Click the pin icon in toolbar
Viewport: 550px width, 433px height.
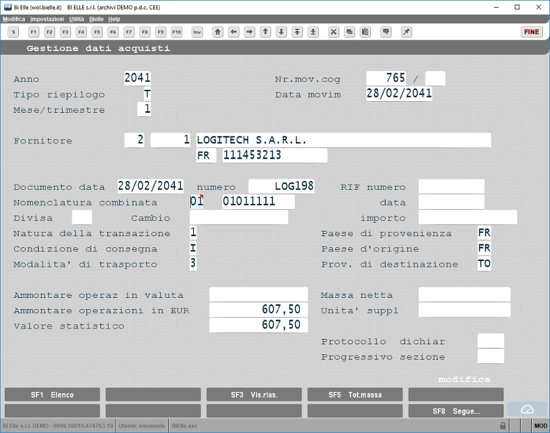(406, 32)
